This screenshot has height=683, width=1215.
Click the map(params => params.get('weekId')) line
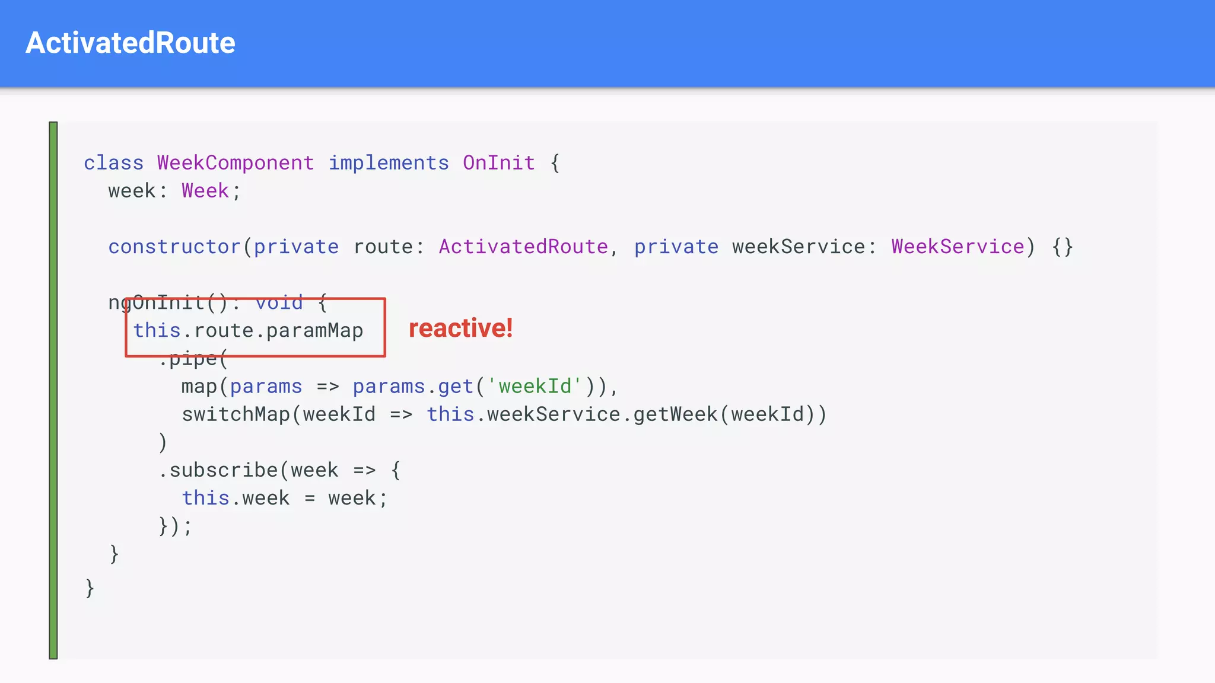[400, 387]
